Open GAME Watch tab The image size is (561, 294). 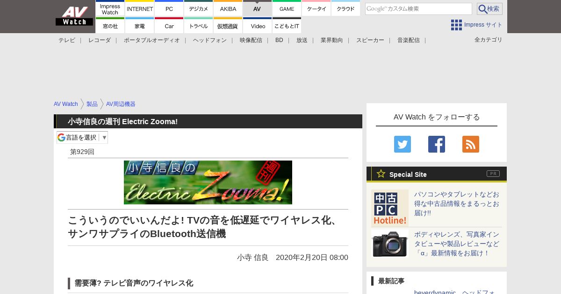click(x=287, y=8)
